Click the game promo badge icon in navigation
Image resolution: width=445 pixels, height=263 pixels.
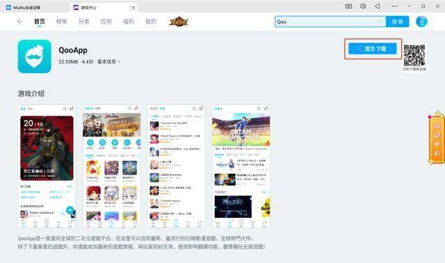click(179, 22)
